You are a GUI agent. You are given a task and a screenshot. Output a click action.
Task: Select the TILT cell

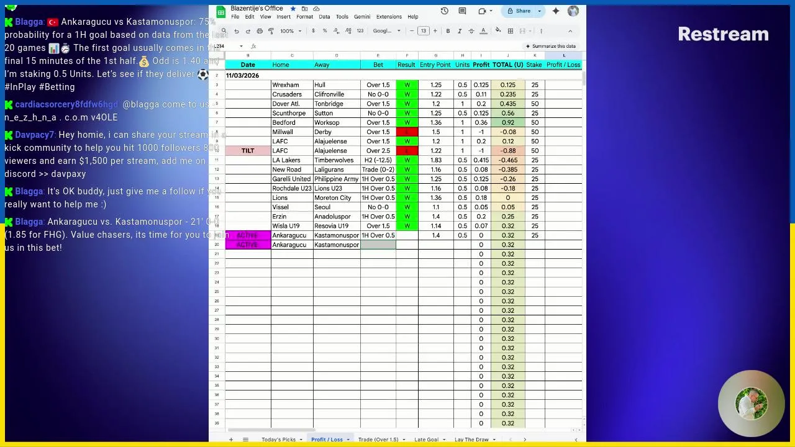click(248, 151)
